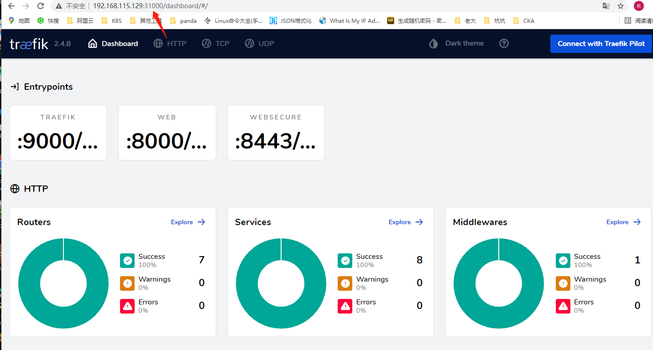This screenshot has width=653, height=350.
Task: Click the Services donut chart
Action: [281, 283]
